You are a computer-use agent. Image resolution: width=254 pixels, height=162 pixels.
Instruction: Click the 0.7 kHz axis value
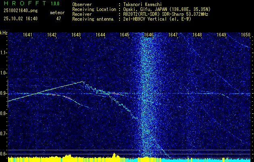tap(4, 134)
